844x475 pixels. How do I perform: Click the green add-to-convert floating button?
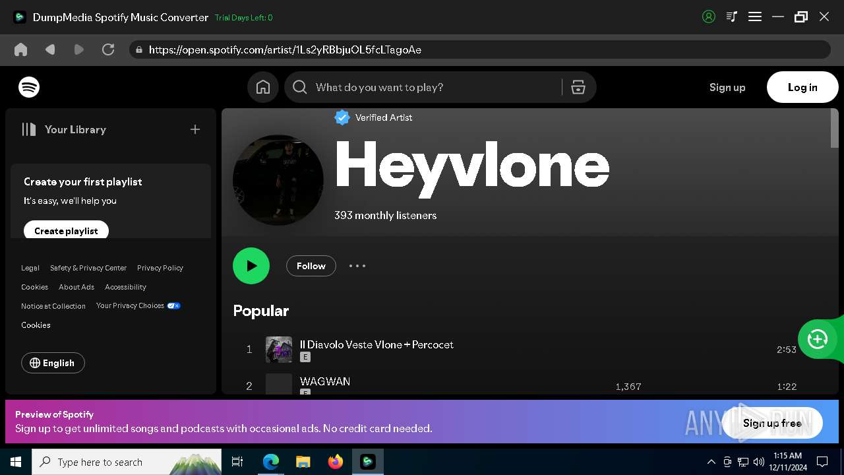pos(818,339)
